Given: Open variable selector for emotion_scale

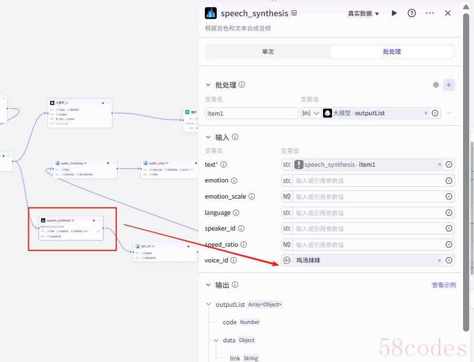Looking at the screenshot, I should (449, 197).
